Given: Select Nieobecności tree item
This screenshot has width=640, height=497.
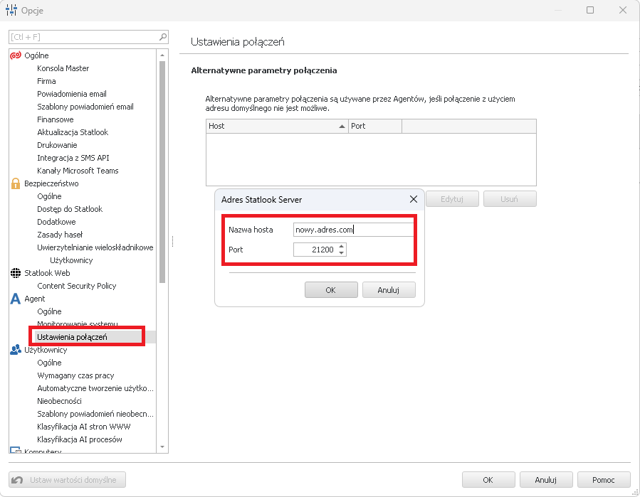Looking at the screenshot, I should [x=59, y=401].
